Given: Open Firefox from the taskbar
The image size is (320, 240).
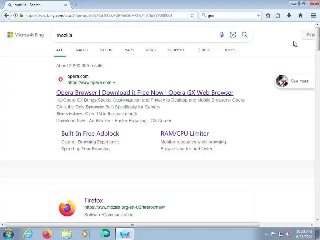Looking at the screenshot, I should 47,234.
